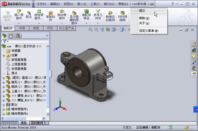Viewport: 198px width, 131px height.
Task: Open the filter funnel dropdown in the feature tree
Action: (x=6, y=41)
